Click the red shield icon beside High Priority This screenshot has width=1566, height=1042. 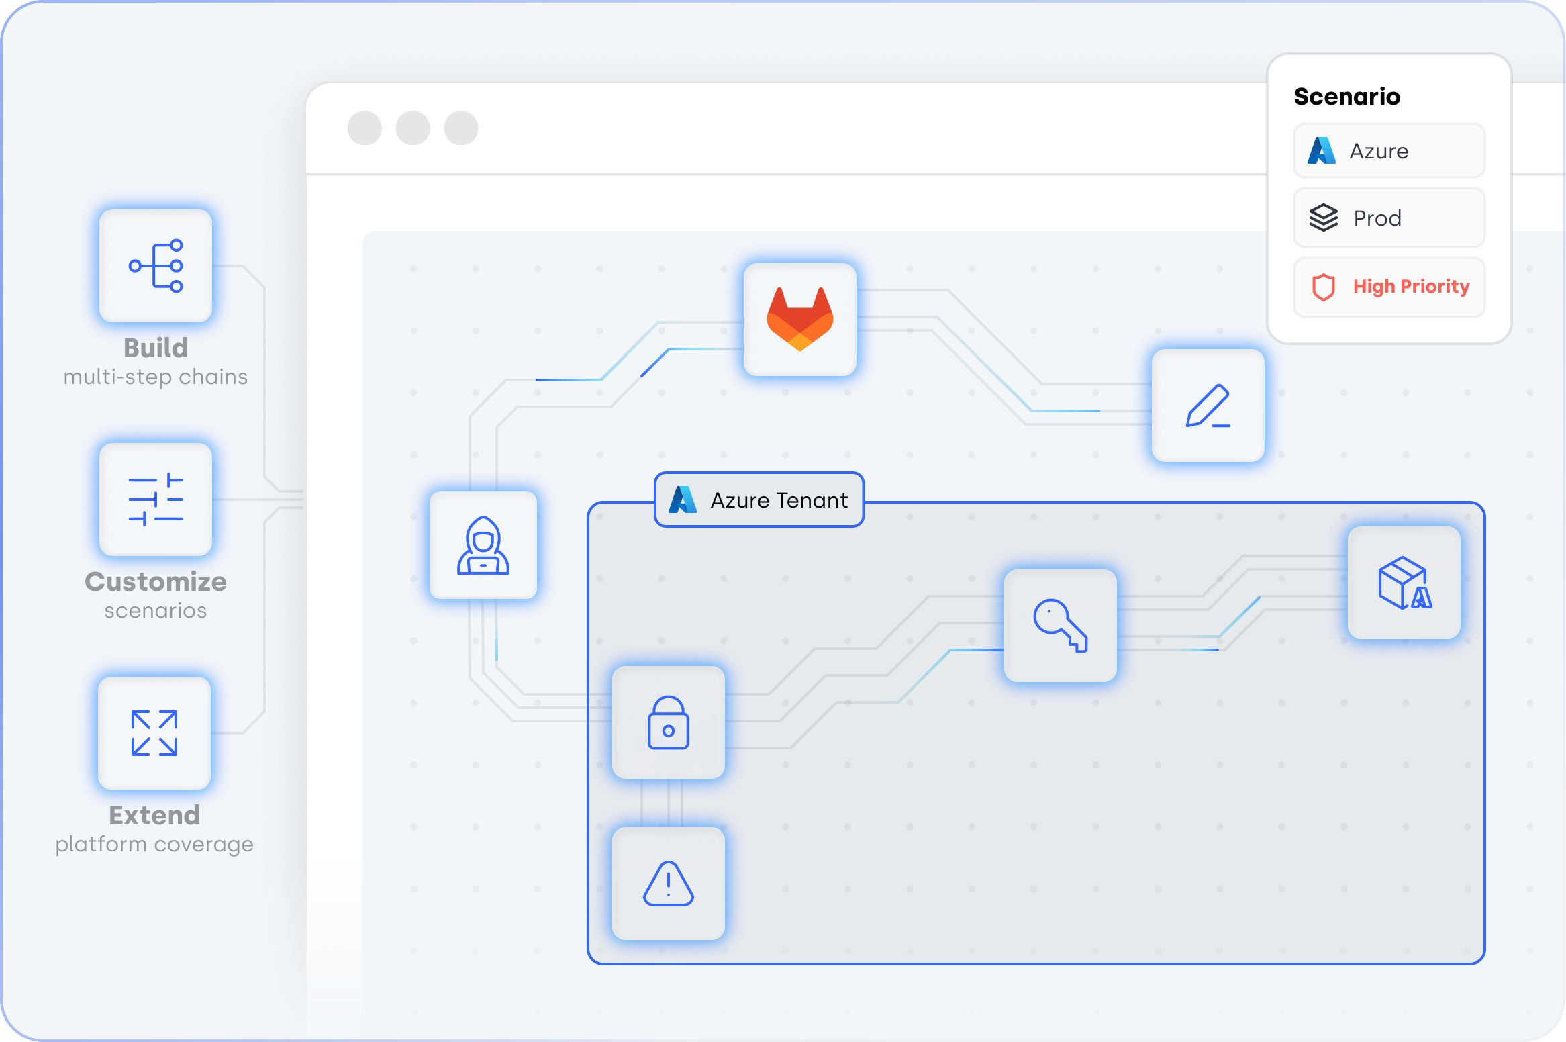(1324, 287)
